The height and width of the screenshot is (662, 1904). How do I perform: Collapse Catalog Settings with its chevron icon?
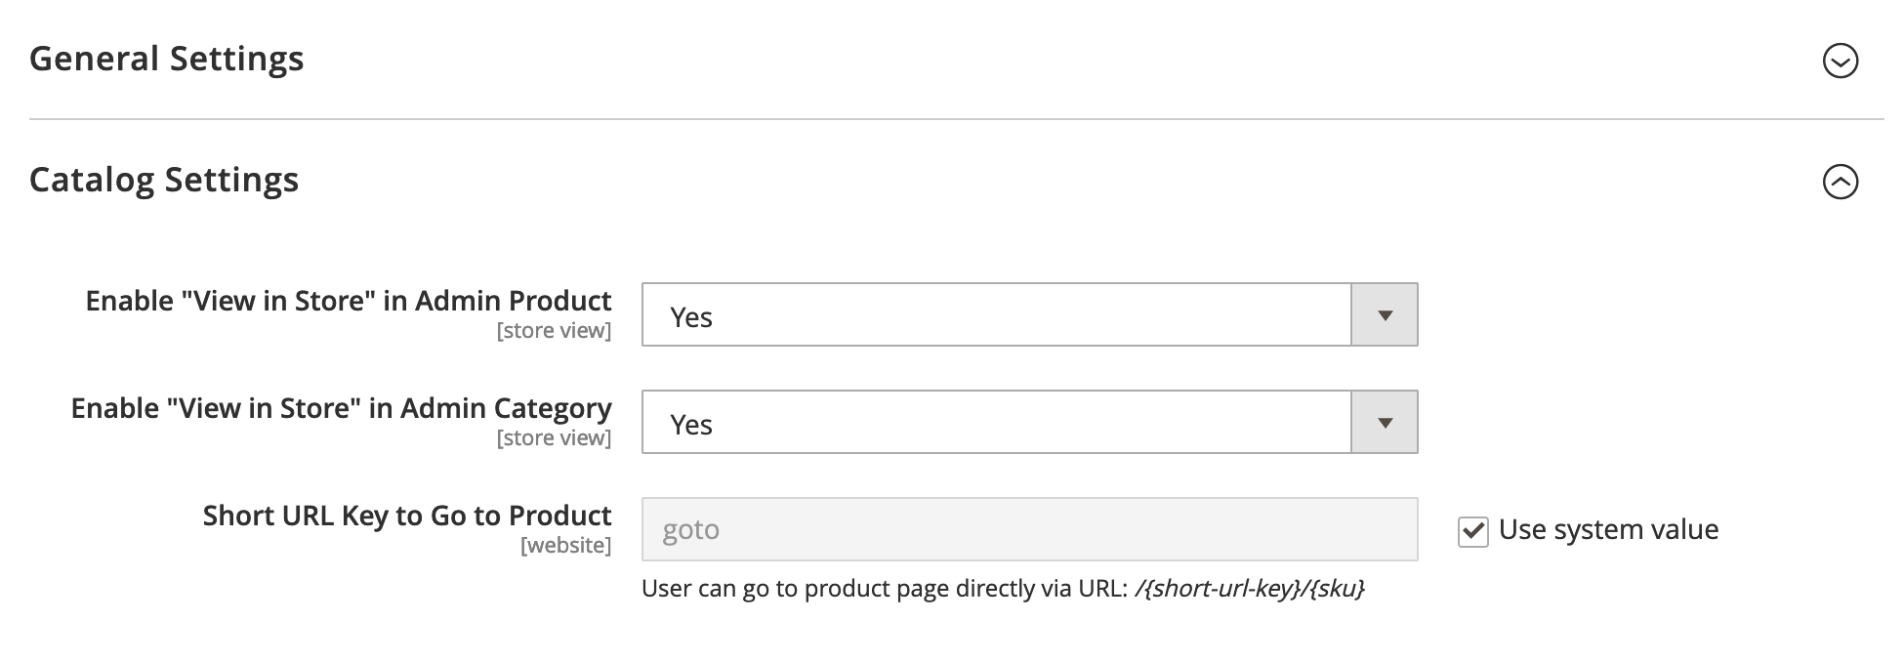(x=1841, y=182)
